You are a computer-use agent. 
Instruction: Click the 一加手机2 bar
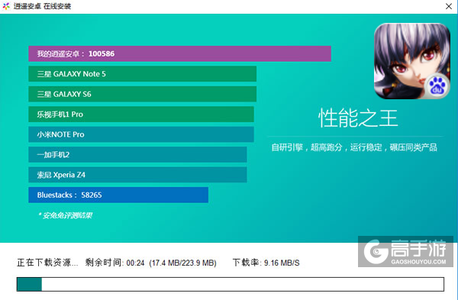point(137,154)
